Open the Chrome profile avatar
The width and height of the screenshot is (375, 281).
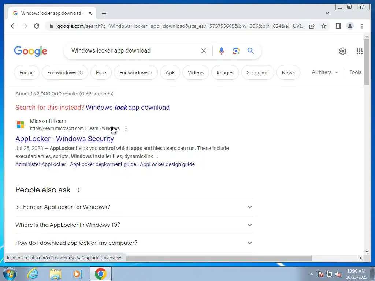pos(350,26)
